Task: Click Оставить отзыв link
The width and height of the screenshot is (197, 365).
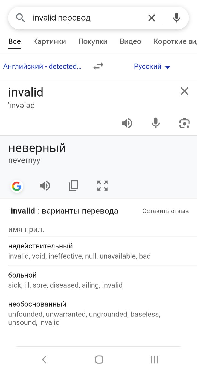Action: tap(166, 211)
